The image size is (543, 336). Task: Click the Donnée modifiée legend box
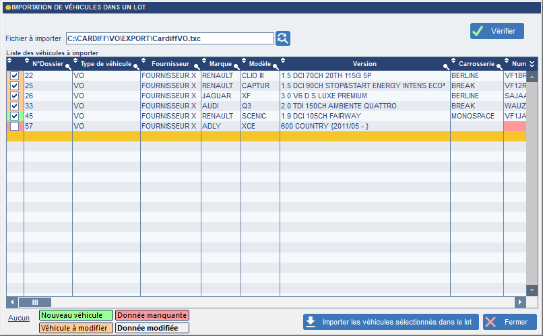(x=152, y=328)
